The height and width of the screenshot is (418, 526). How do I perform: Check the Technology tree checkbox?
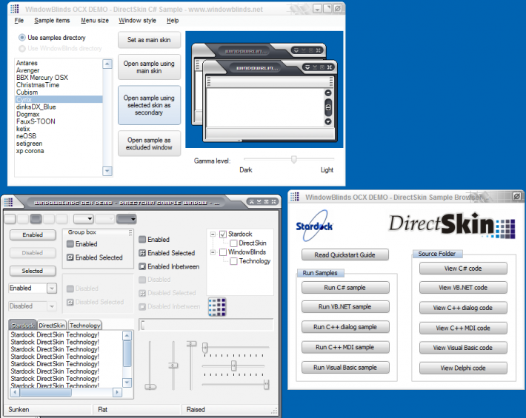tap(234, 261)
